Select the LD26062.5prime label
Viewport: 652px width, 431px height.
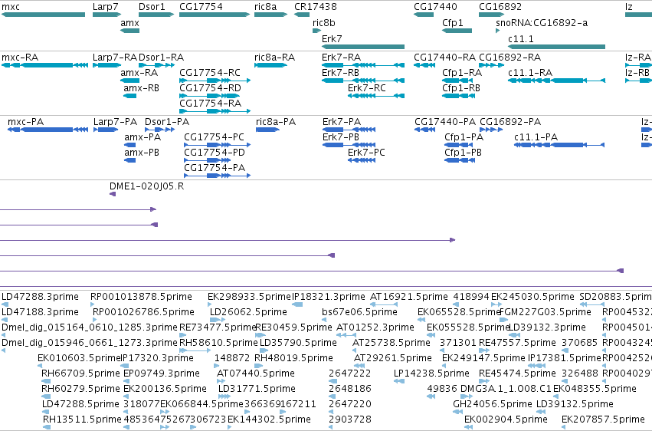point(248,312)
